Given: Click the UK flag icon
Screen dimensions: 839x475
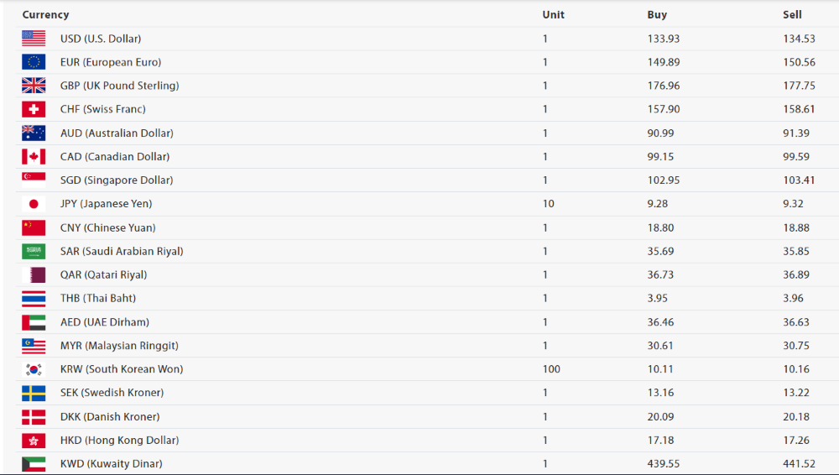Looking at the screenshot, I should coord(34,86).
